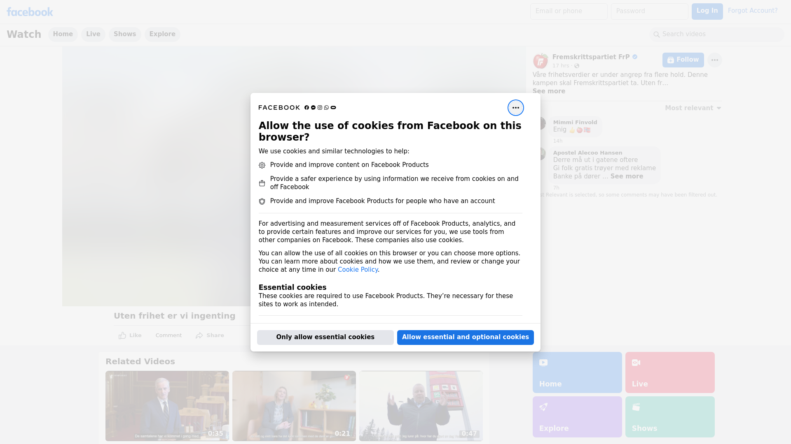Click the 14h comment timestamp
791x444 pixels.
click(558, 141)
